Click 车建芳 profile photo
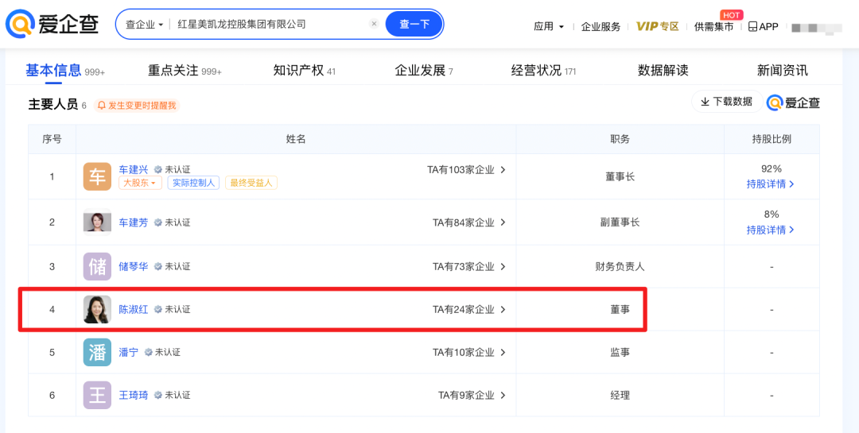The image size is (859, 433). tap(97, 222)
